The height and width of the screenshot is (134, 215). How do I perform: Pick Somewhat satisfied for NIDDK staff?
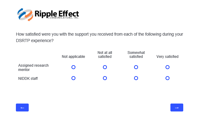pos(136,78)
